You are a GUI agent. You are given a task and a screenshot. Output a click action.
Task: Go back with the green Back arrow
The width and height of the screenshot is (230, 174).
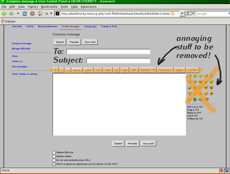point(4,14)
